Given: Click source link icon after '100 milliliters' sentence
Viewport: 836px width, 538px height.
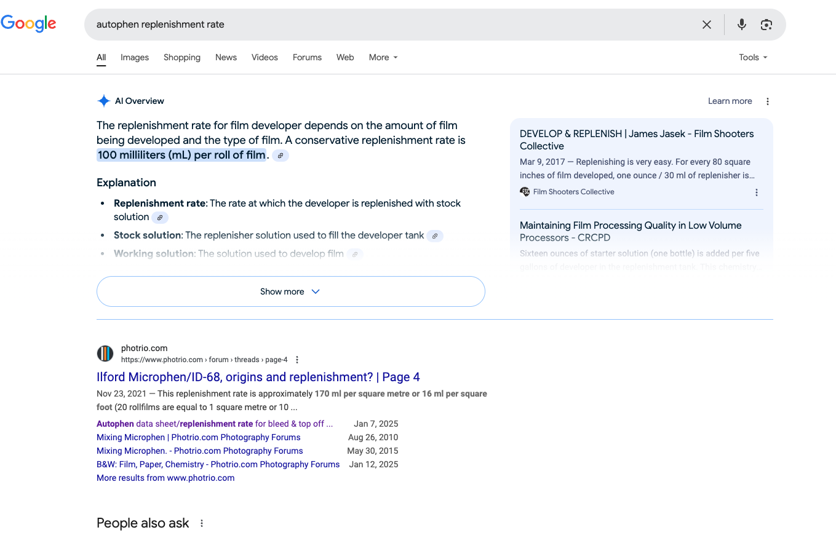Looking at the screenshot, I should (x=281, y=156).
